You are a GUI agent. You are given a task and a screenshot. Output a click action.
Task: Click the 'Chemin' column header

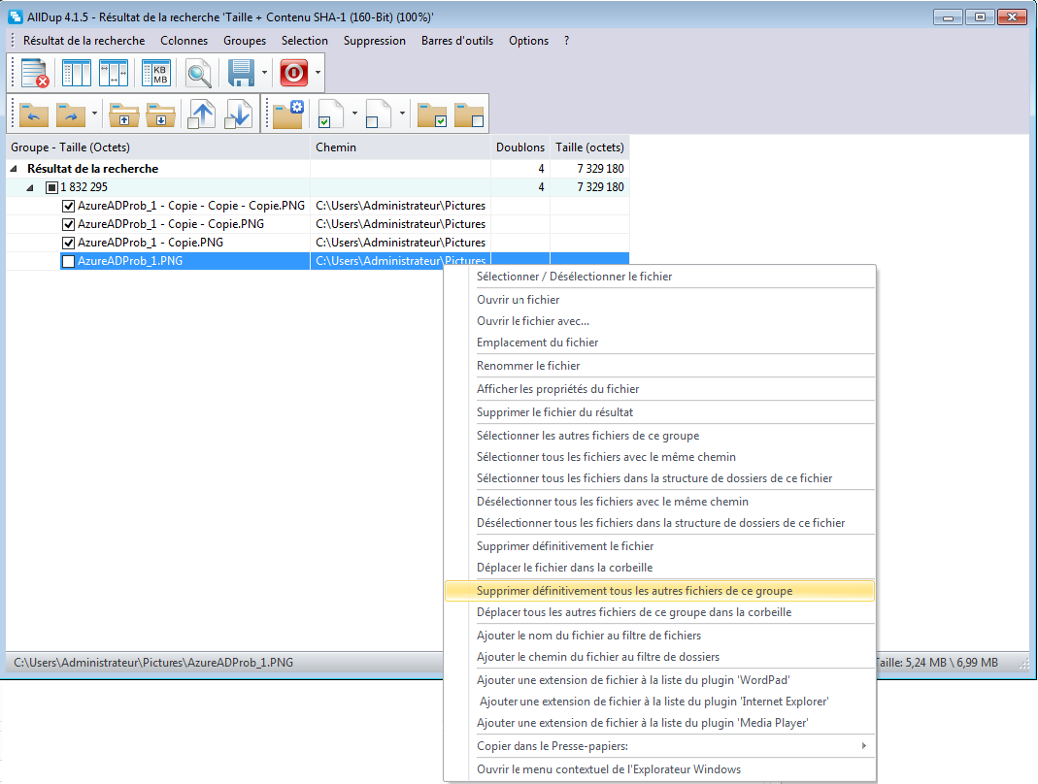(336, 147)
